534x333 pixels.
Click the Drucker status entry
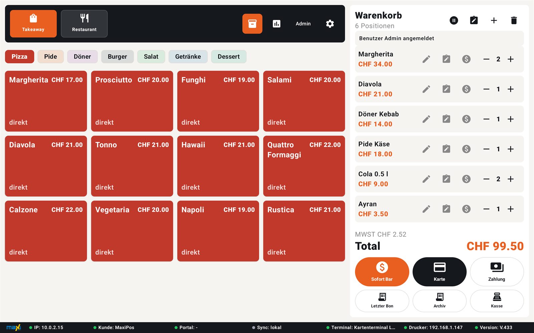[x=433, y=327]
